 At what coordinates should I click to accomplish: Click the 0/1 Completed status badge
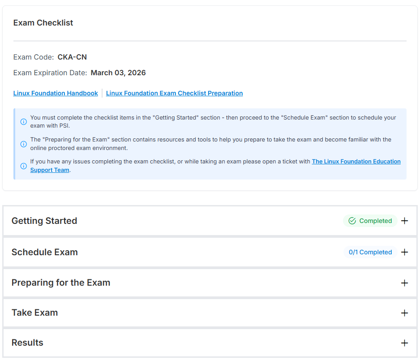[x=370, y=252]
